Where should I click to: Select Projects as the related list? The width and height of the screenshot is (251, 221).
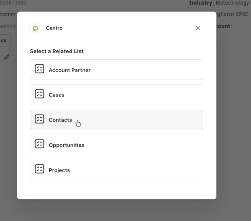(117, 170)
